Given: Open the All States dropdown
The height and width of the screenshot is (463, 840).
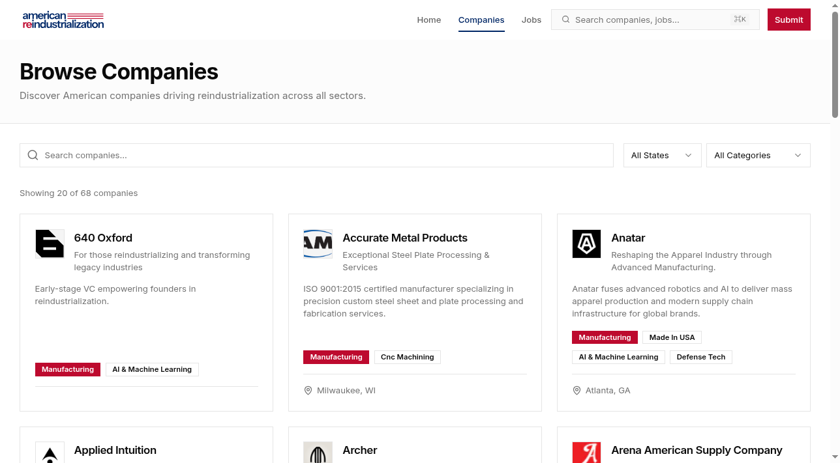Looking at the screenshot, I should (x=662, y=155).
